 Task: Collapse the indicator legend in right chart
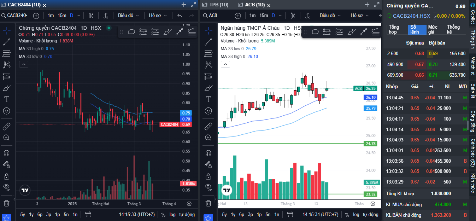pyautogui.click(x=225, y=64)
